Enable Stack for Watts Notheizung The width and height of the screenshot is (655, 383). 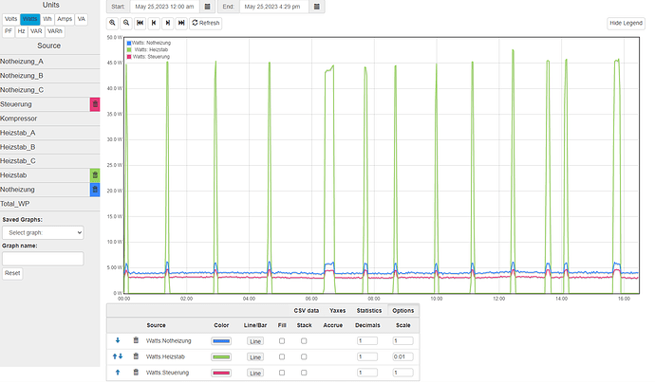pyautogui.click(x=304, y=341)
